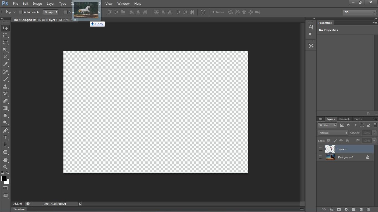Add a layer mask
378x212 pixels.
point(338,210)
